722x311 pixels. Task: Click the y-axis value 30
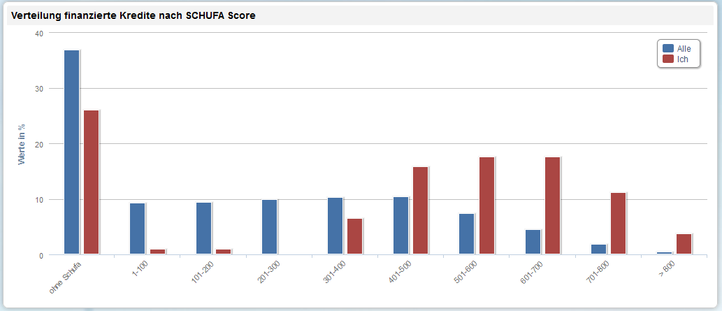[x=39, y=89]
